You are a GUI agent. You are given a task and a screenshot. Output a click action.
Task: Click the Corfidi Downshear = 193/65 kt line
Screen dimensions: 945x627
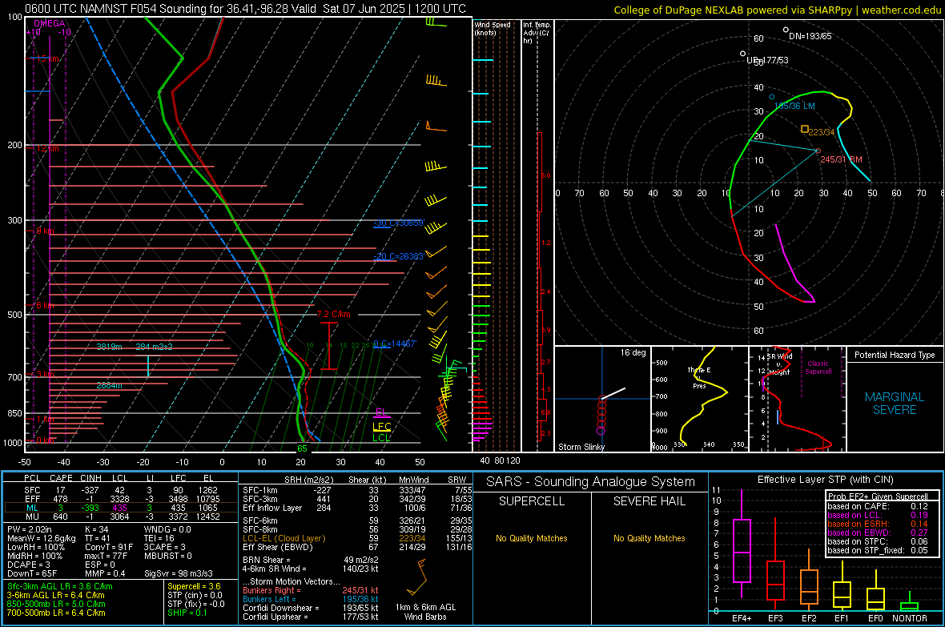point(311,608)
